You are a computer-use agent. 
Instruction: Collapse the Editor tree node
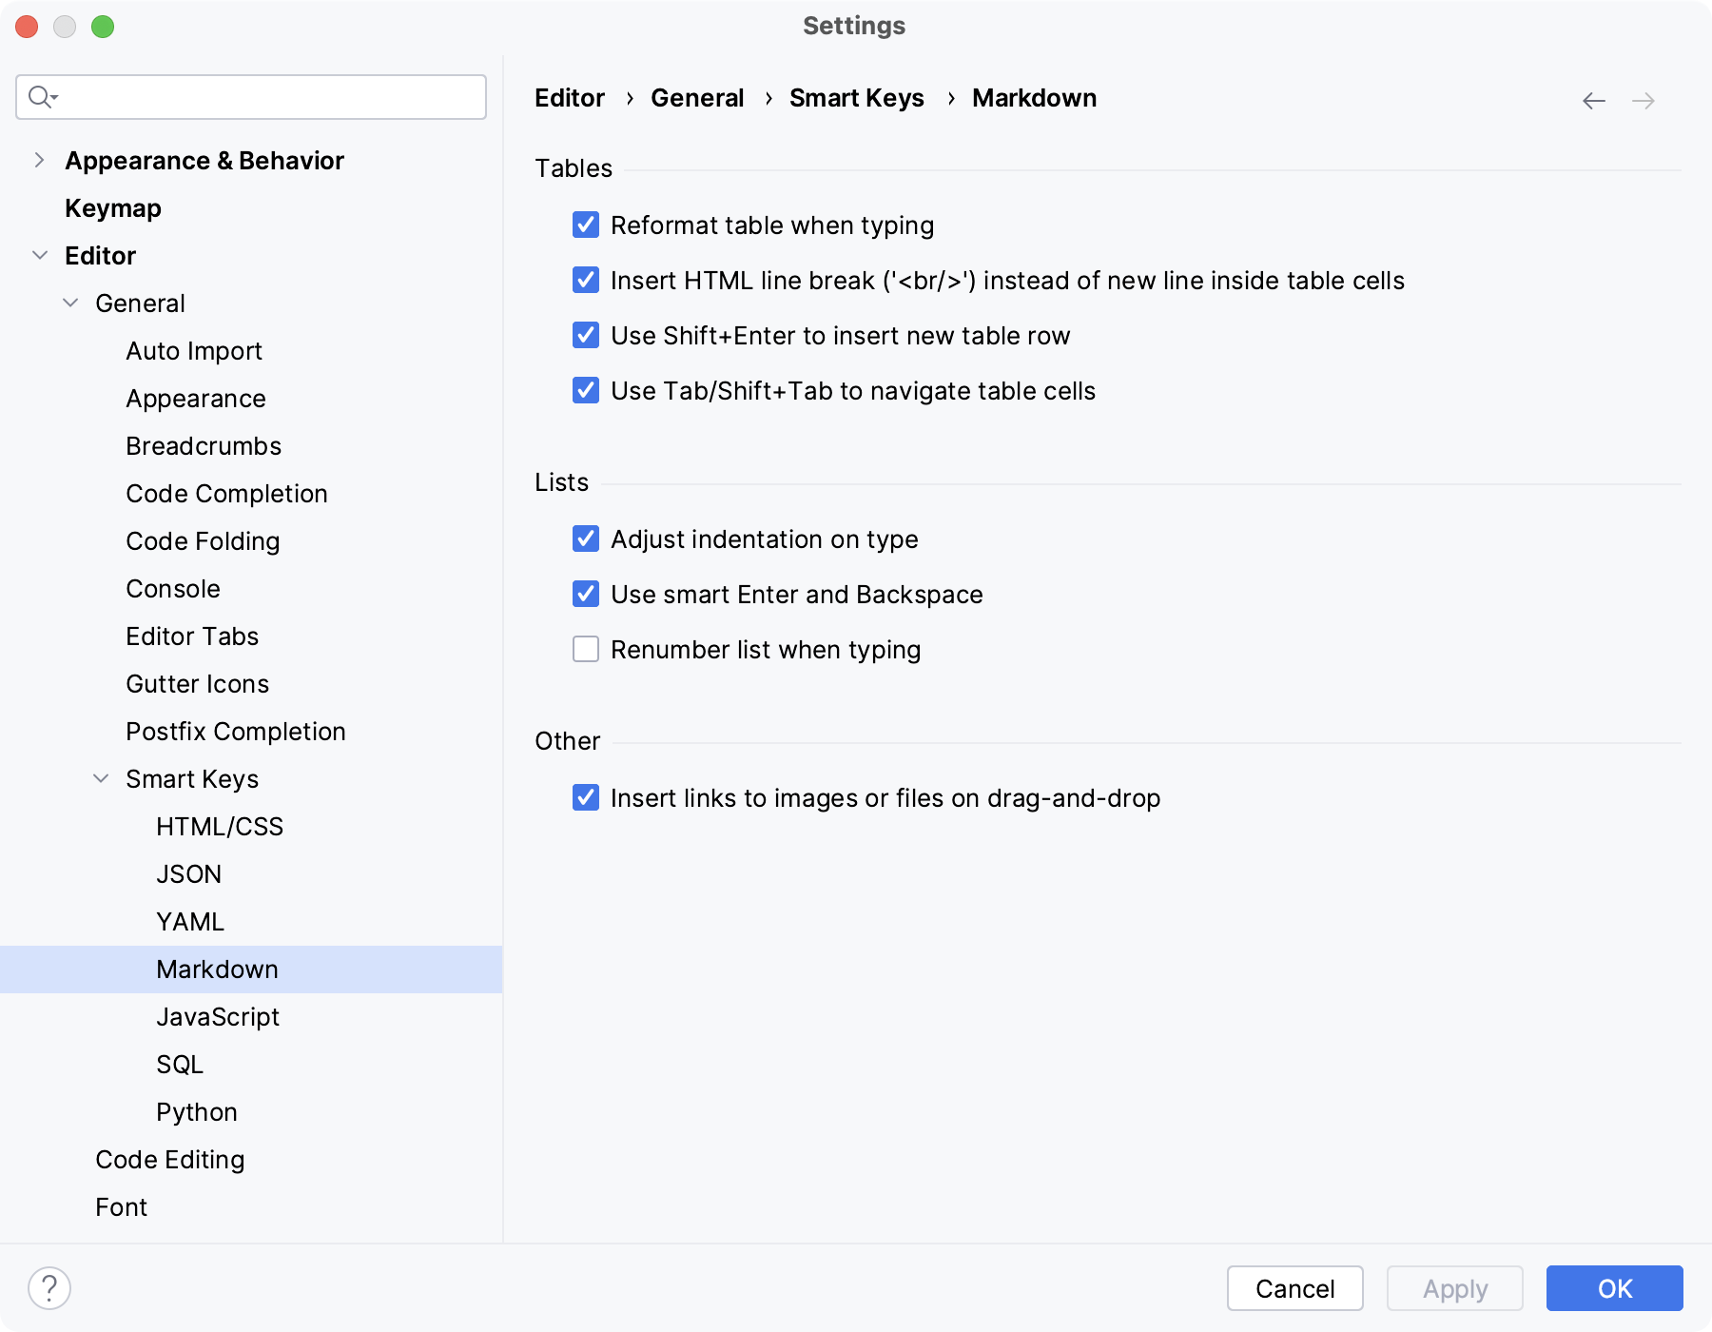pyautogui.click(x=39, y=255)
